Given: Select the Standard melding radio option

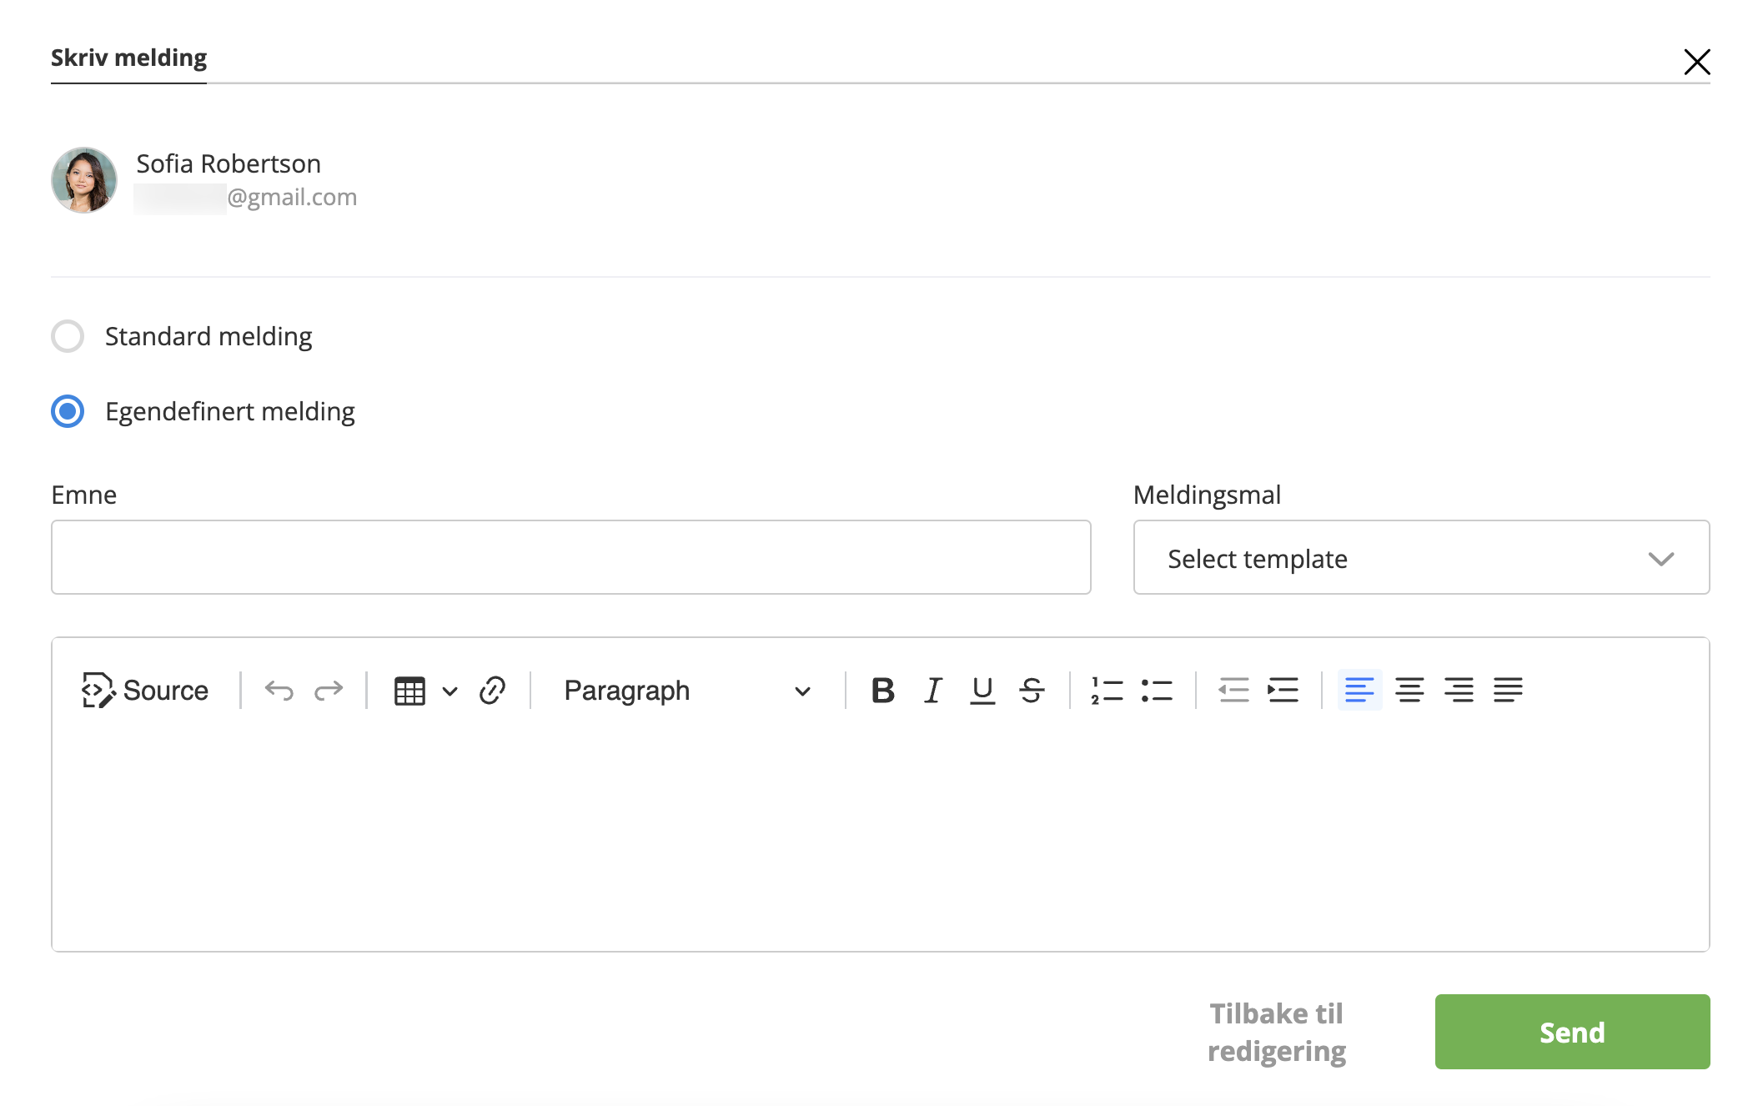Looking at the screenshot, I should [68, 336].
